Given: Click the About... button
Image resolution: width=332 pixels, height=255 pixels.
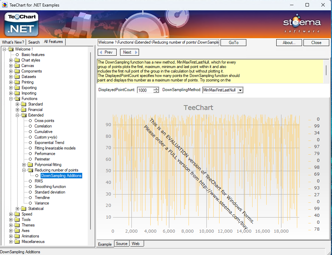Looking at the screenshot, I should pos(289,43).
